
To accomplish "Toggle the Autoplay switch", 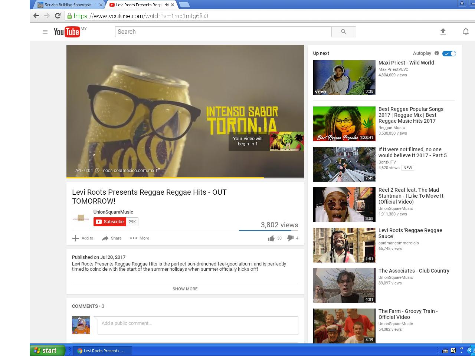I will pyautogui.click(x=449, y=53).
